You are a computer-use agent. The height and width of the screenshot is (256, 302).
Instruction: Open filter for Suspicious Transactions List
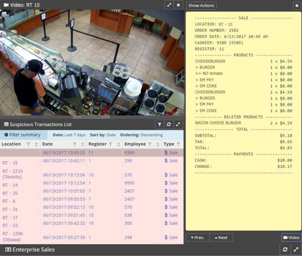coord(160,124)
